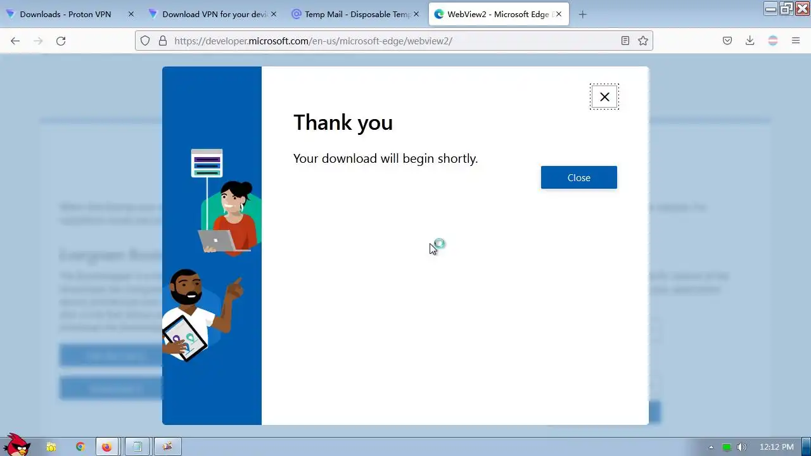Reload the current page
This screenshot has width=811, height=456.
coord(61,41)
